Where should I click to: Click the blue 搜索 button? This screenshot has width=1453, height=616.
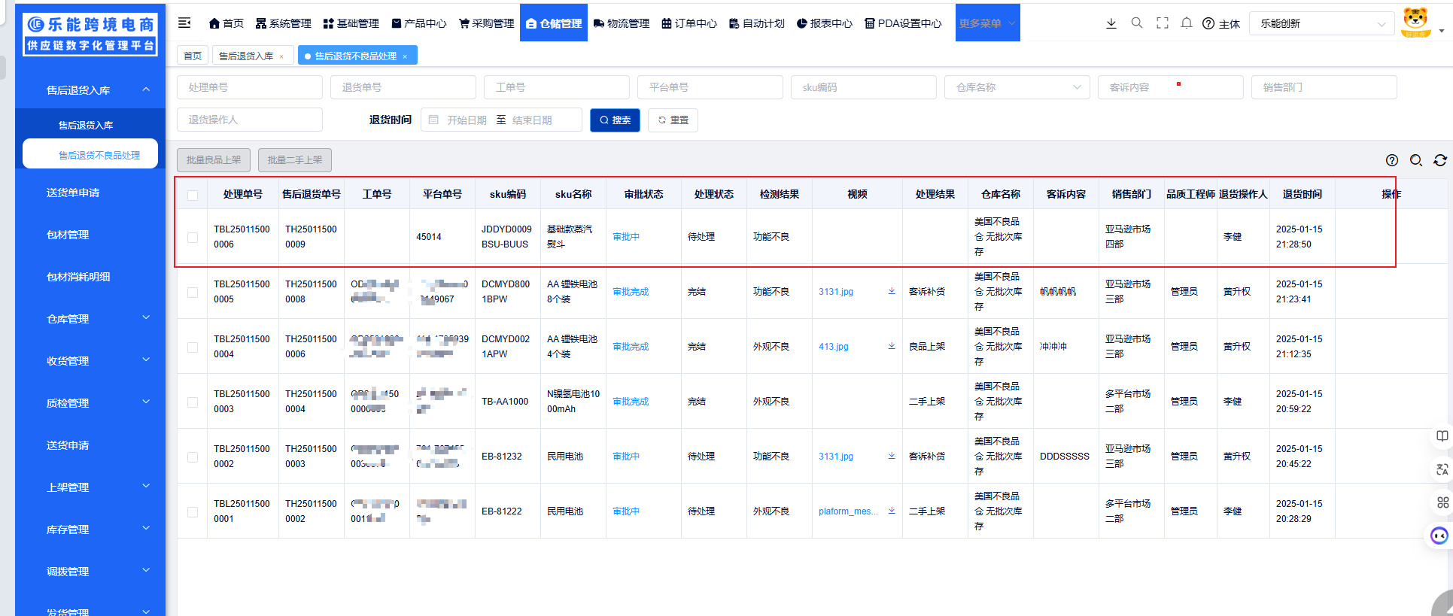(615, 120)
